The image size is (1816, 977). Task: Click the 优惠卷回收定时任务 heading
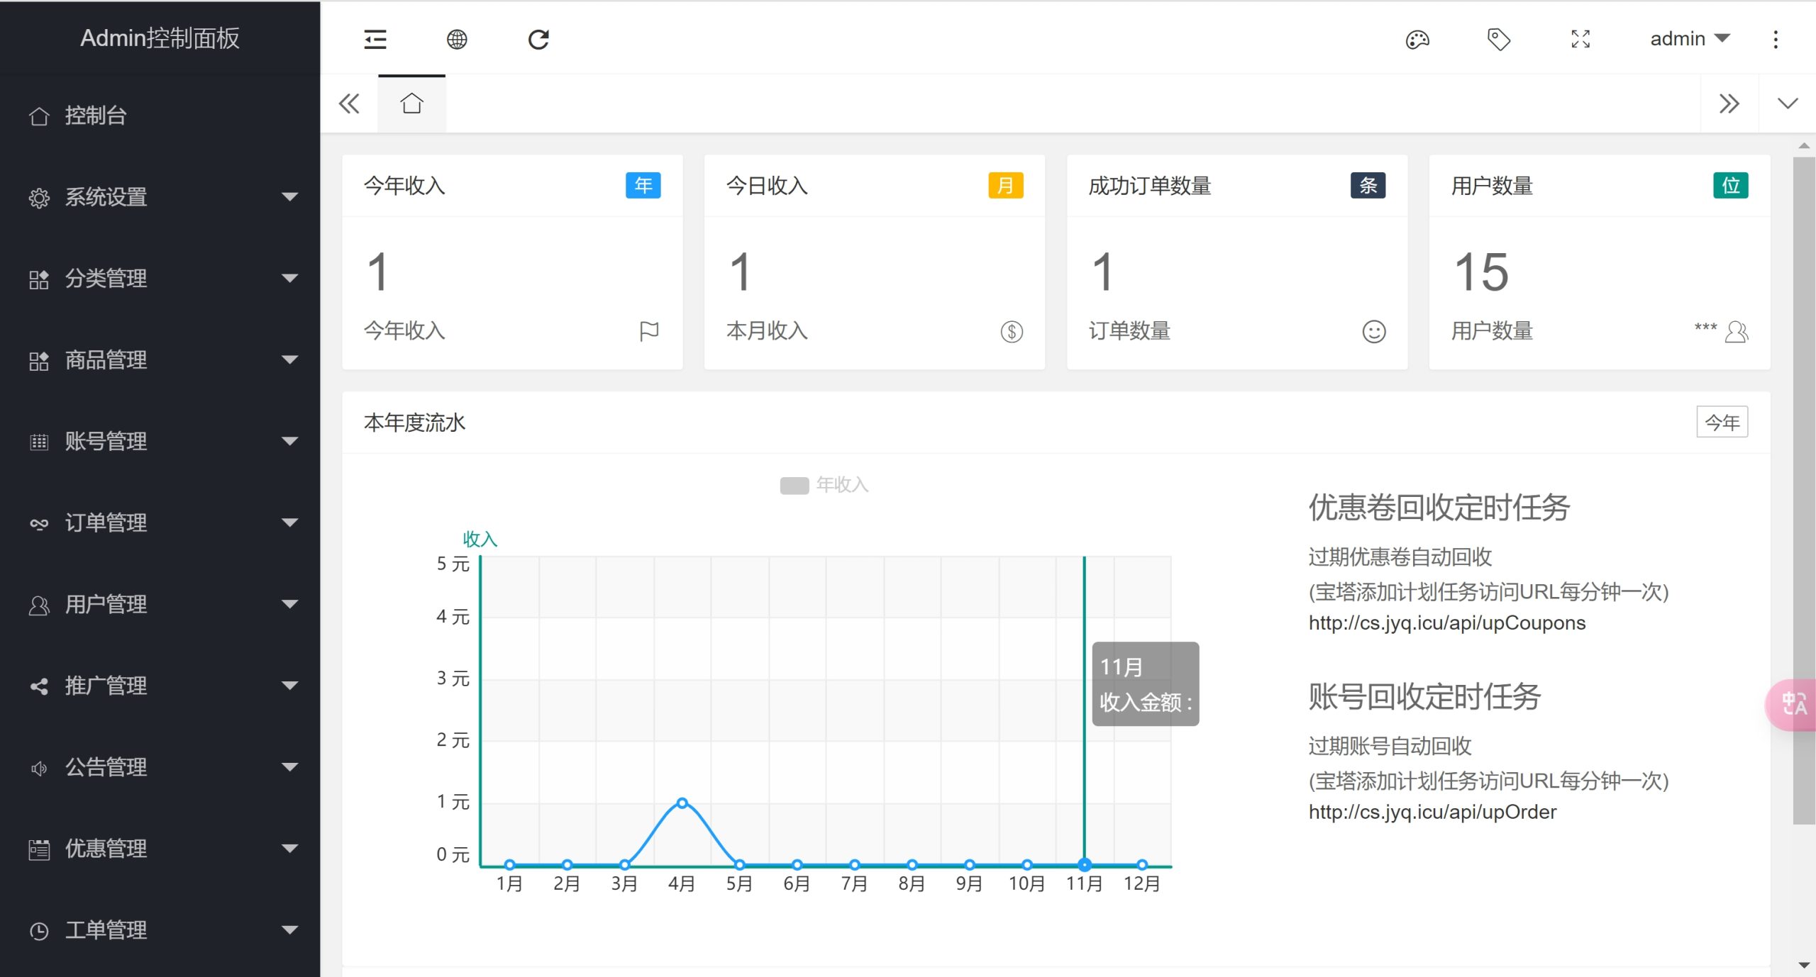[x=1439, y=508]
